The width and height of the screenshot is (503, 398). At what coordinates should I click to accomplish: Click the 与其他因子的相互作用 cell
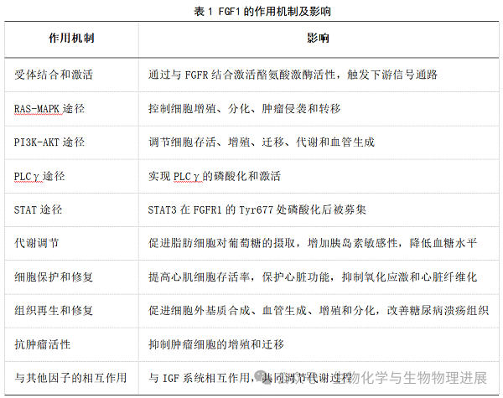70,378
